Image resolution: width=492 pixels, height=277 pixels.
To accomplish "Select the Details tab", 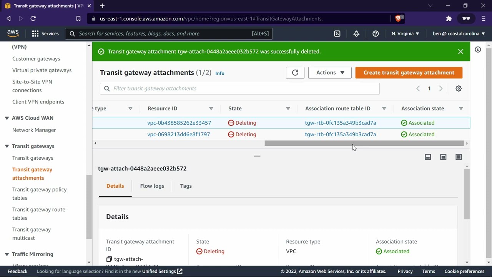I will (x=115, y=186).
